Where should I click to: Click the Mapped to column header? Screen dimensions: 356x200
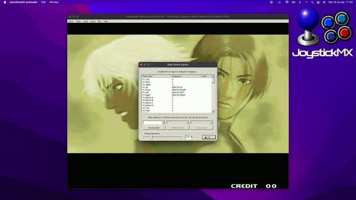[x=186, y=77]
